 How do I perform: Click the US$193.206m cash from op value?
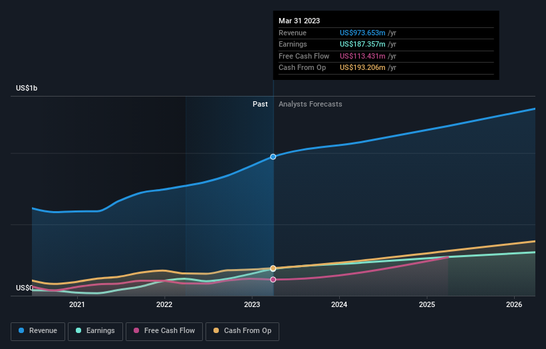pos(362,68)
